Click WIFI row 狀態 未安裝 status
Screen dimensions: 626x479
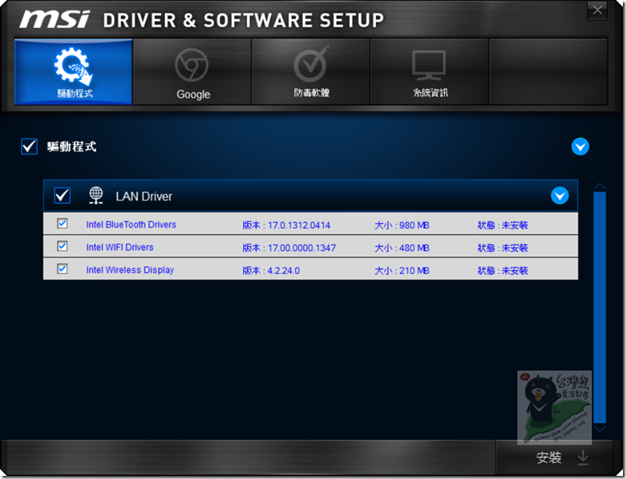pyautogui.click(x=503, y=248)
